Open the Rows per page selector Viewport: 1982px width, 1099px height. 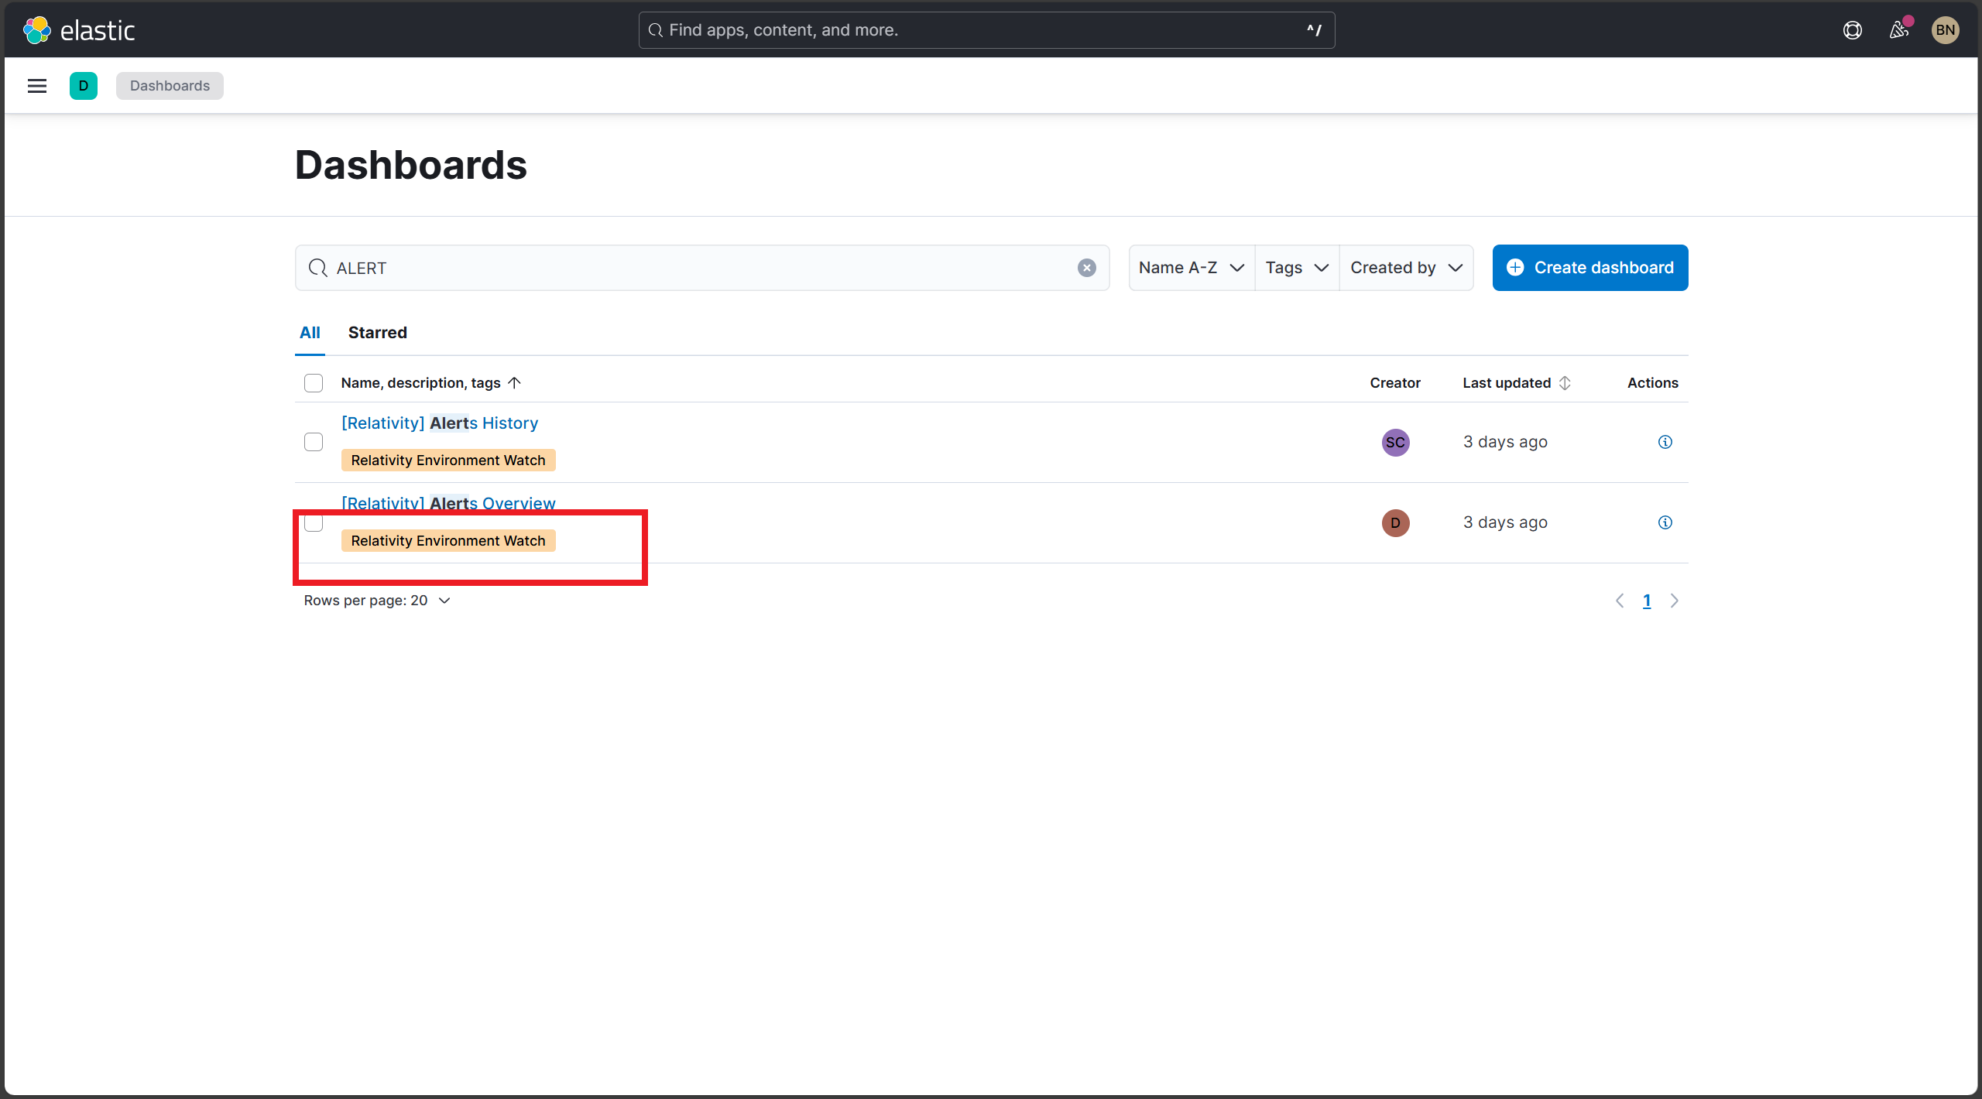pos(376,601)
